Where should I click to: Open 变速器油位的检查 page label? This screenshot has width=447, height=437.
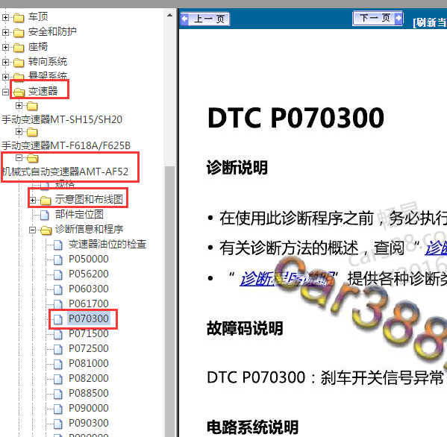coord(107,244)
